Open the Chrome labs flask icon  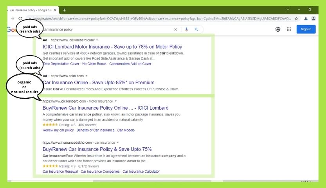306,18
